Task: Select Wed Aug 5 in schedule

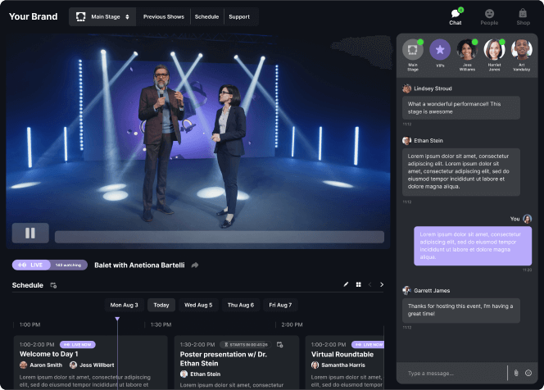Action: click(x=198, y=305)
